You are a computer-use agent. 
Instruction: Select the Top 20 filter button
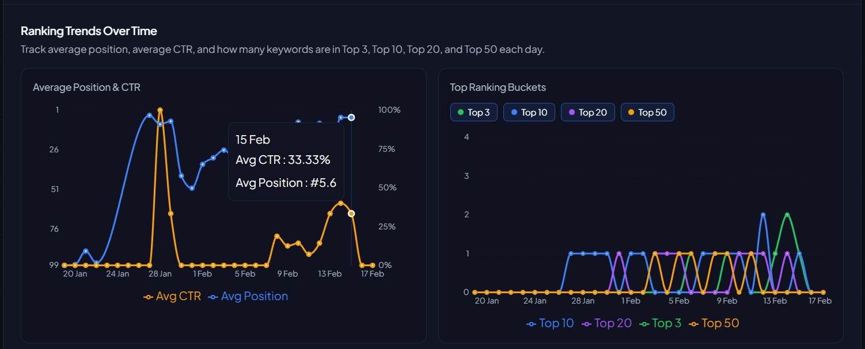click(x=587, y=112)
